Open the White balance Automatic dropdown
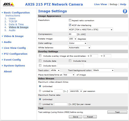The width and height of the screenshot is (129, 121). pos(79,48)
